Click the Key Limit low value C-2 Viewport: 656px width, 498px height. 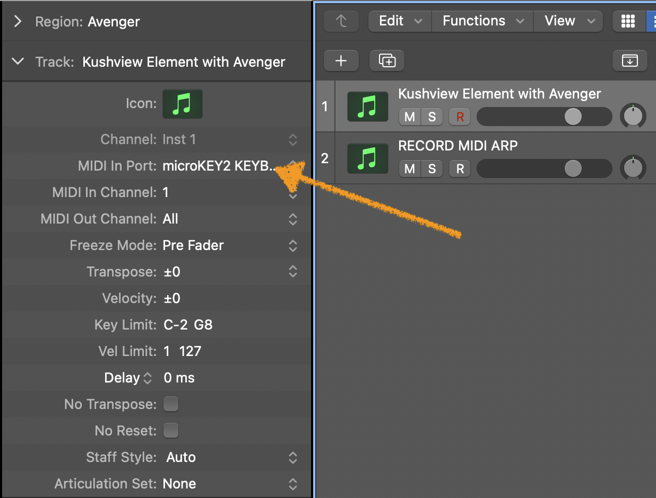click(176, 325)
